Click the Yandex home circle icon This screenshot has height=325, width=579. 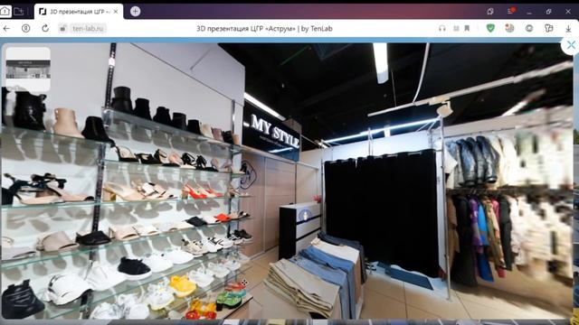click(x=25, y=28)
